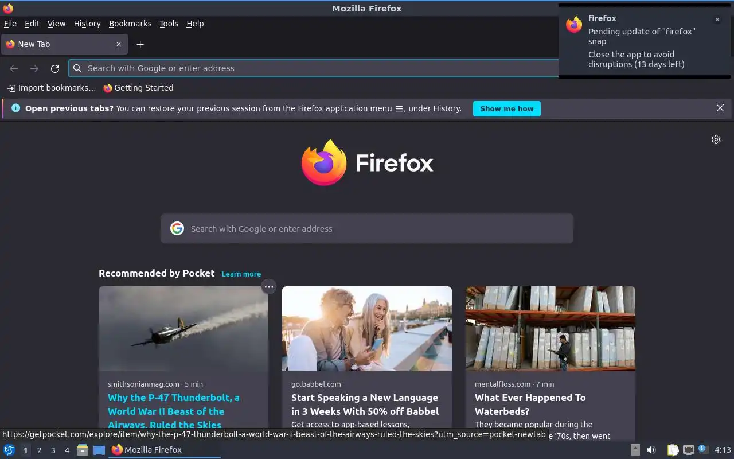
Task: Click the address bar search magnifier icon
Action: pyautogui.click(x=77, y=68)
